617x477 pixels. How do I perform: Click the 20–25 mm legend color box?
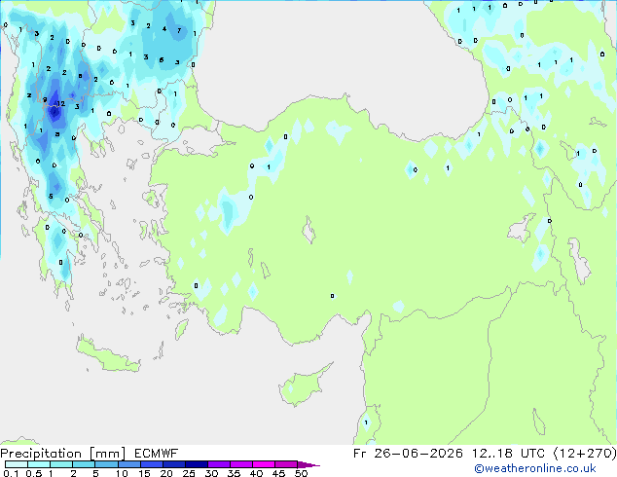174,464
